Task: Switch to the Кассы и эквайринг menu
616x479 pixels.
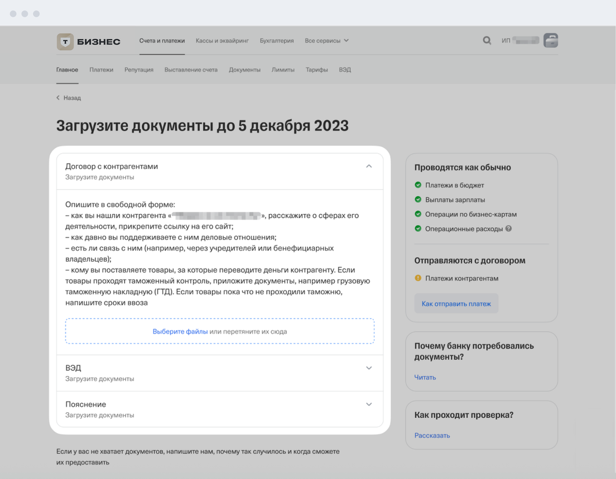Action: point(222,41)
